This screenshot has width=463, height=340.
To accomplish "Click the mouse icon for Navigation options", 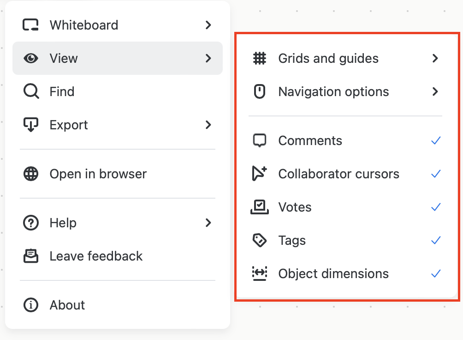I will (x=260, y=91).
